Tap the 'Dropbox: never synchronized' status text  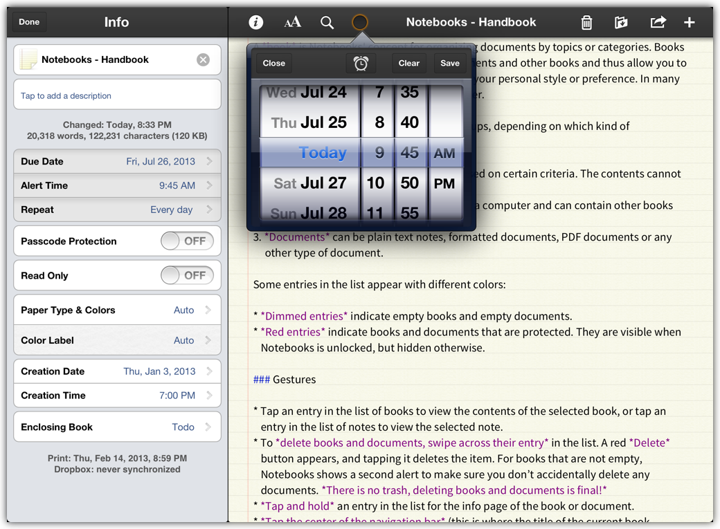(117, 470)
